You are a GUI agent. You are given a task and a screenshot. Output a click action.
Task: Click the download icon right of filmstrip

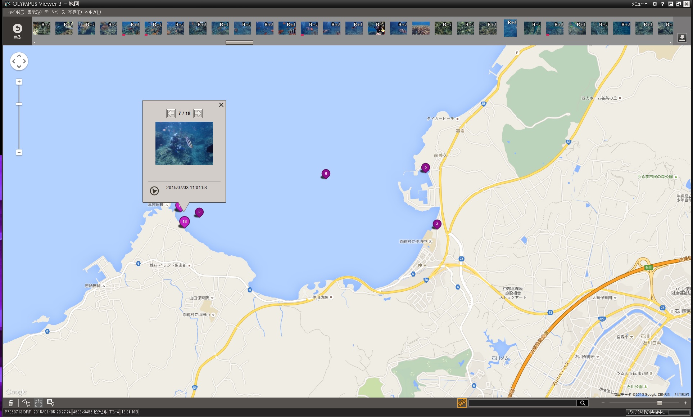point(682,38)
